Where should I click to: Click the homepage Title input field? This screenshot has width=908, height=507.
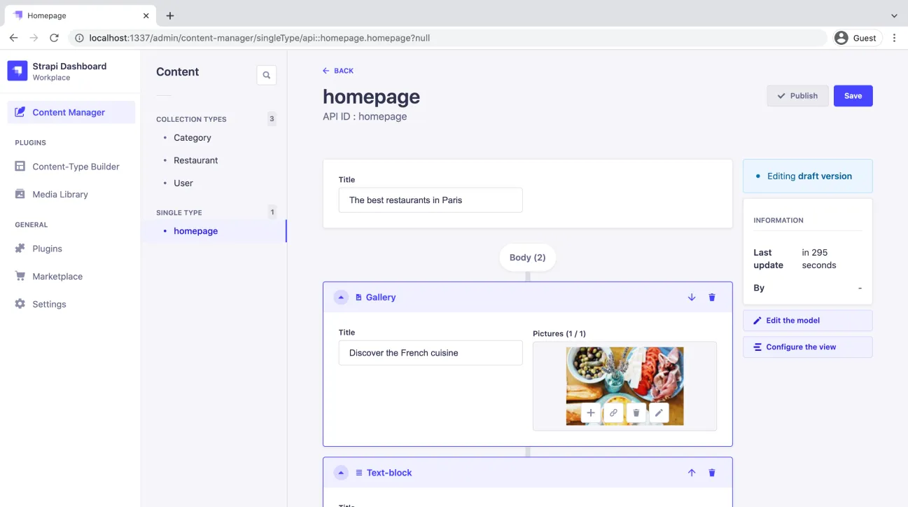pos(431,200)
